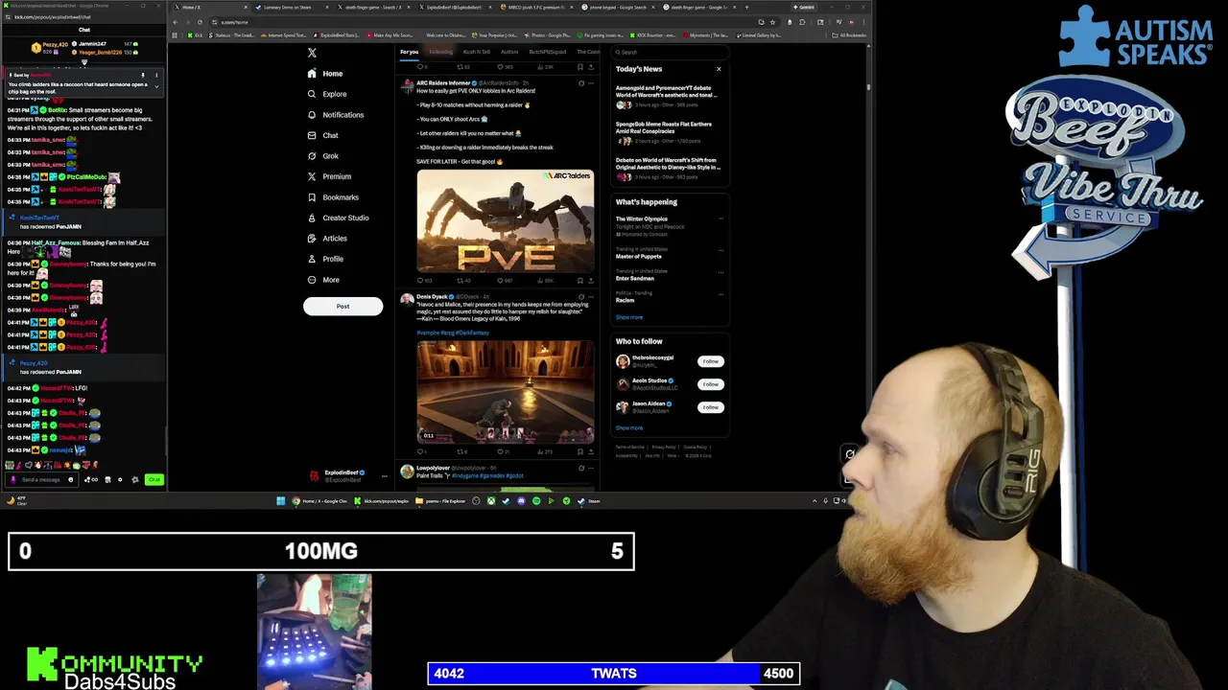Click the Post button

(342, 307)
